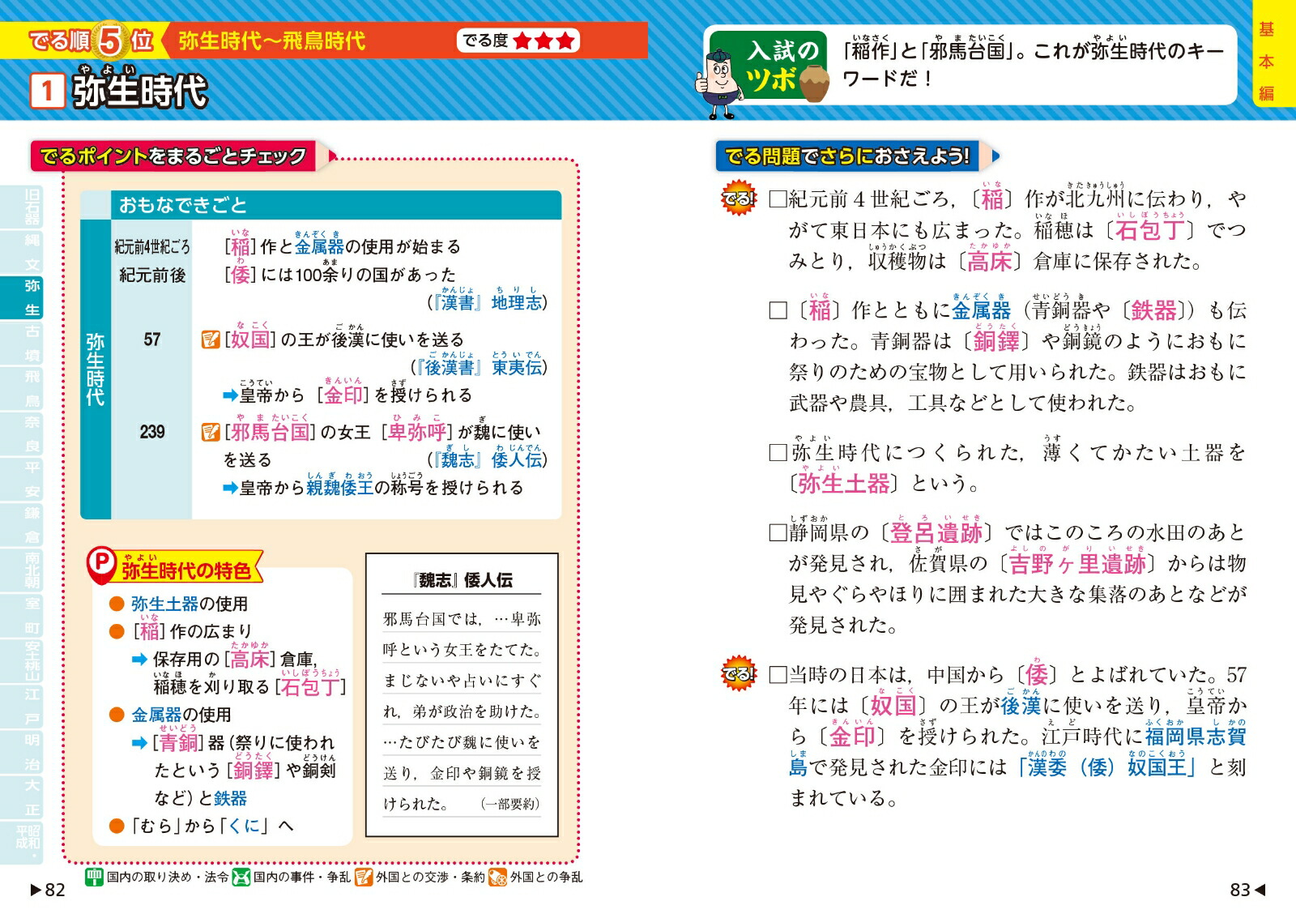The width and height of the screenshot is (1296, 914).
Task: Click the でる! burst beside 紀元前4世紀ごろ question
Action: pyautogui.click(x=738, y=199)
